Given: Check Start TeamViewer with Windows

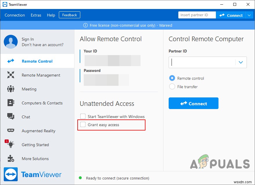Looking at the screenshot, I should 83,116.
